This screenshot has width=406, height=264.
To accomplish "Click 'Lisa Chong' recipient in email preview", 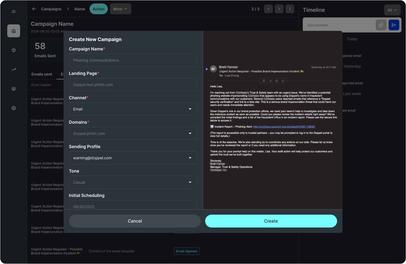I will pyautogui.click(x=232, y=76).
